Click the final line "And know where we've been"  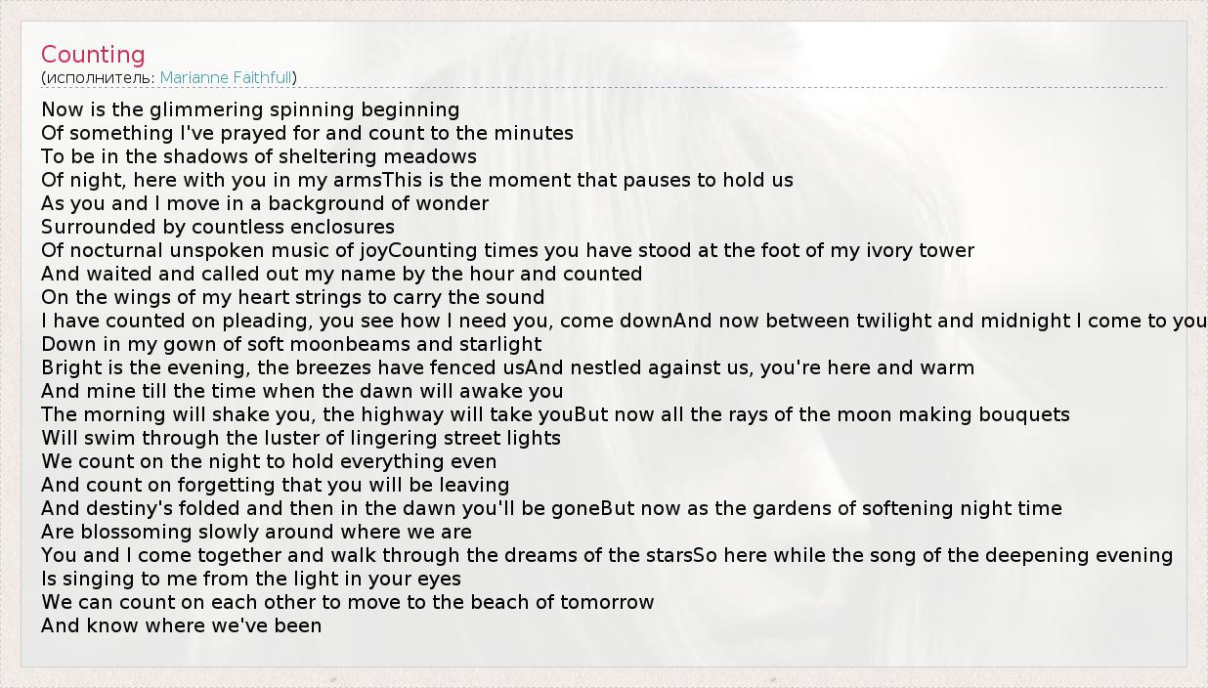click(x=181, y=625)
